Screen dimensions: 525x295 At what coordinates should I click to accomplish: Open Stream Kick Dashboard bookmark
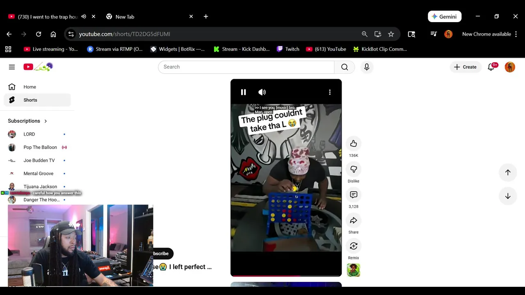click(242, 49)
